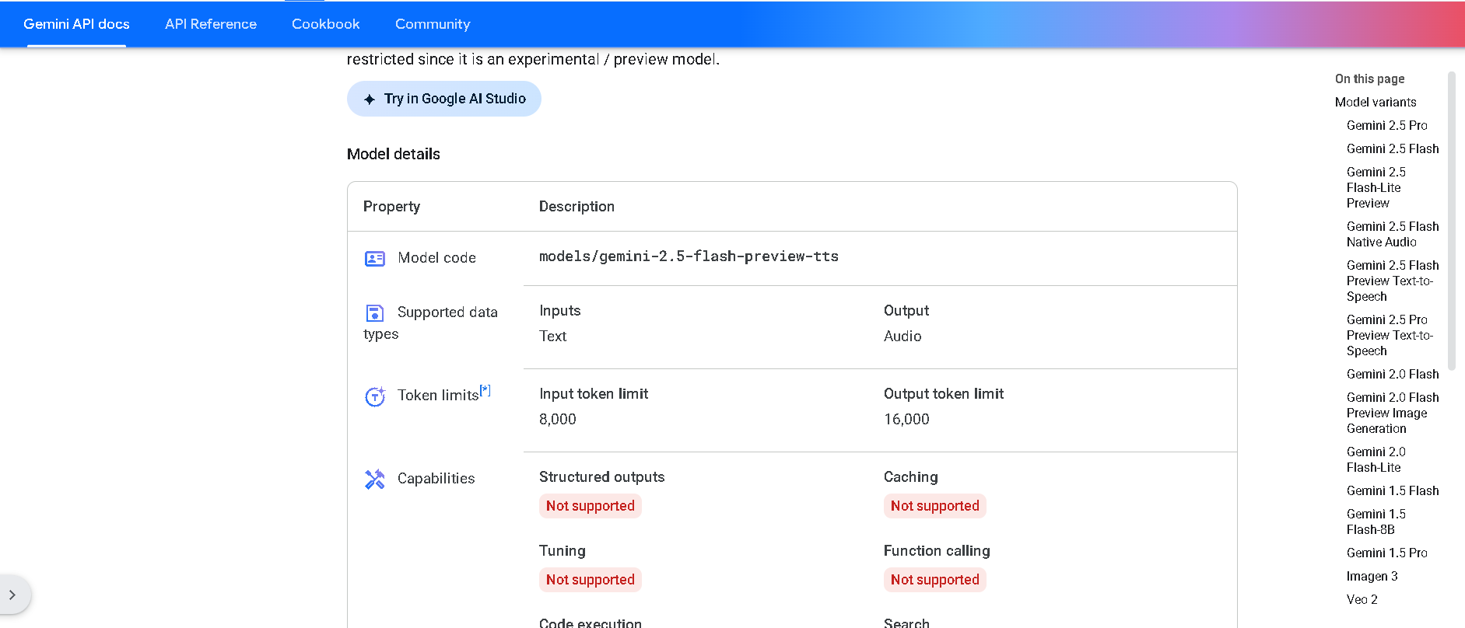Image resolution: width=1465 pixels, height=628 pixels.
Task: Click Try in Google AI Studio button
Action: [x=444, y=99]
